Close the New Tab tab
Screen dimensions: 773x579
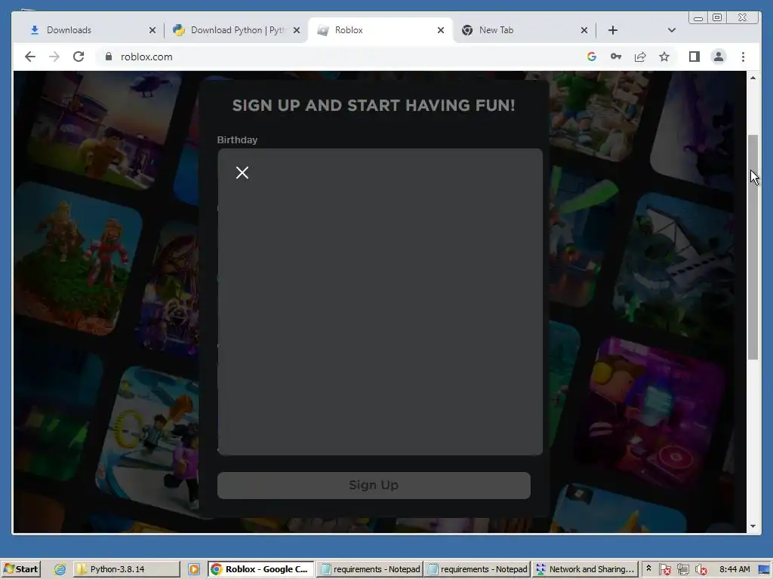pyautogui.click(x=584, y=30)
